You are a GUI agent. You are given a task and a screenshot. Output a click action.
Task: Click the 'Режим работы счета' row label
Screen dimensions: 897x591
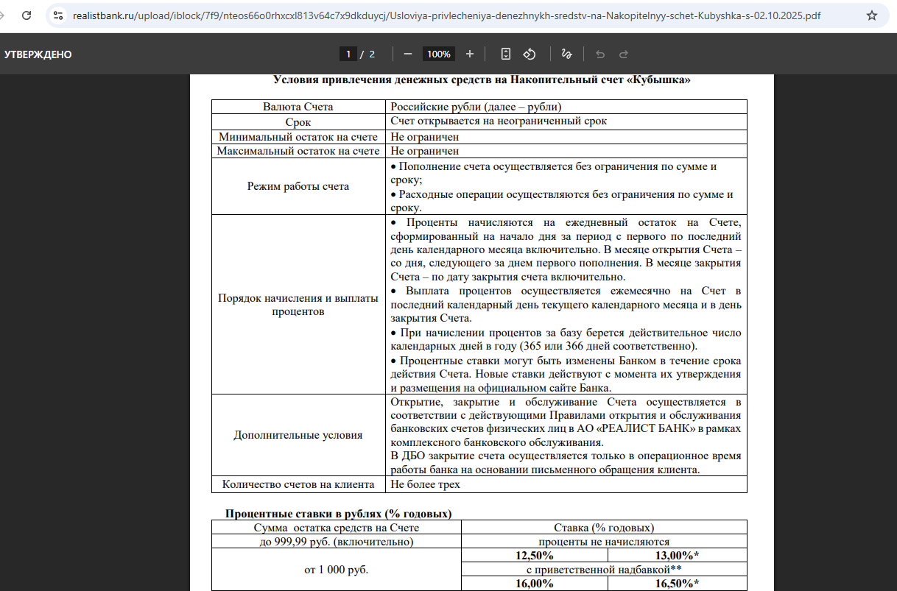(x=298, y=186)
